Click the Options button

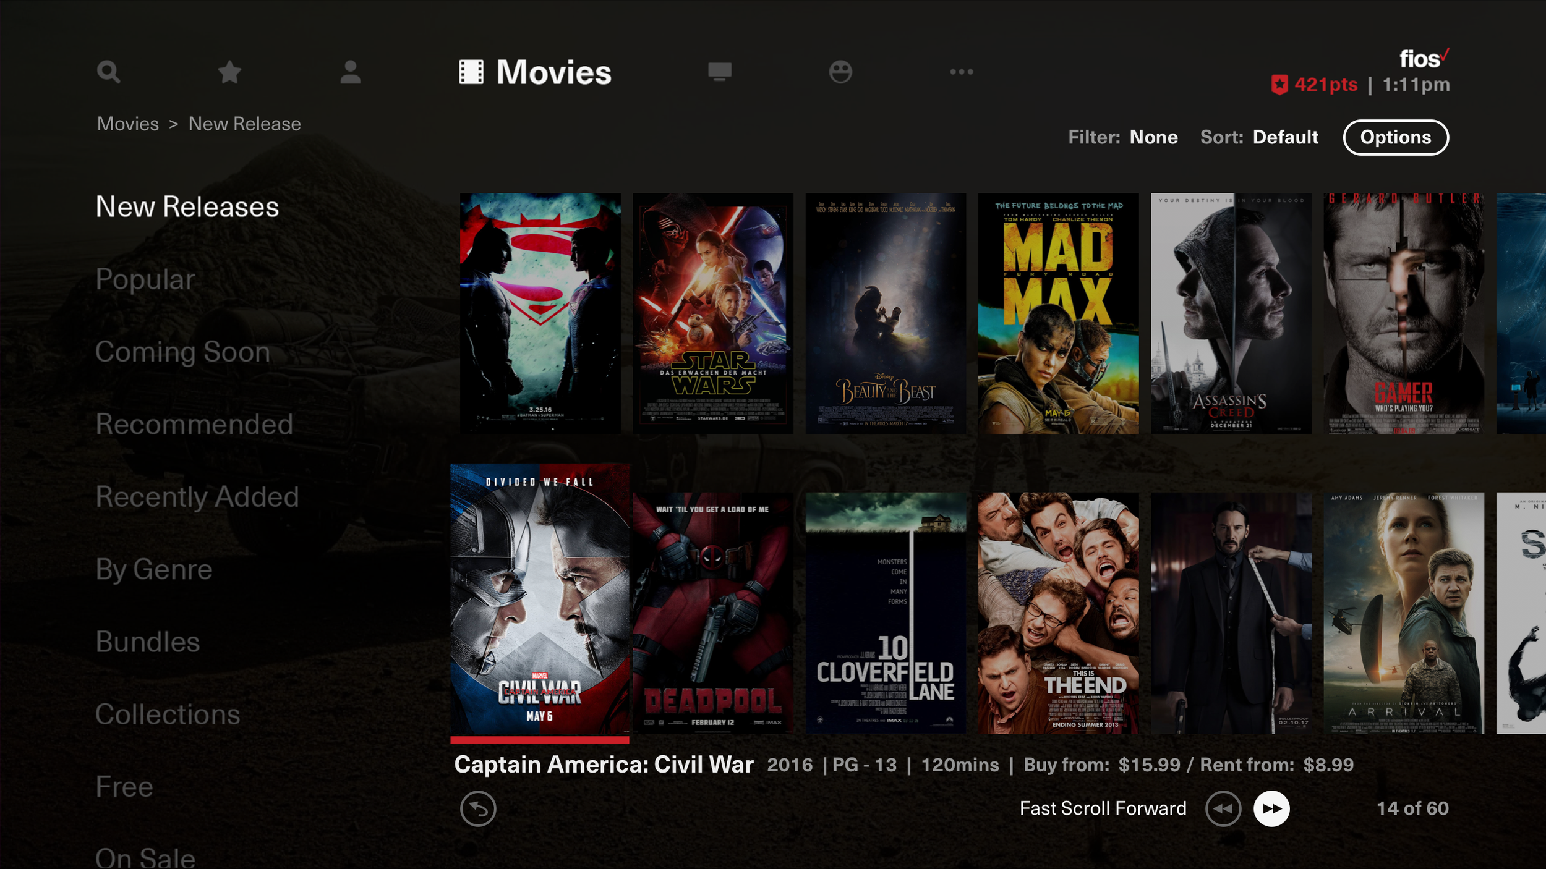[x=1396, y=137]
